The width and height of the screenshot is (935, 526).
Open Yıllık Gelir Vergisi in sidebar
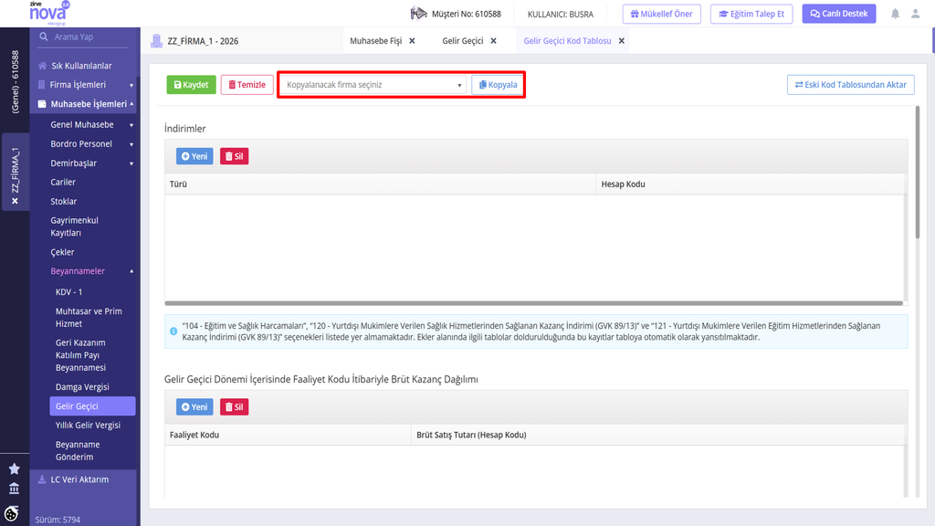click(x=88, y=426)
